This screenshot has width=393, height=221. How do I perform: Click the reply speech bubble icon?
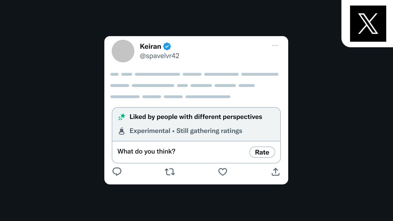(x=117, y=172)
